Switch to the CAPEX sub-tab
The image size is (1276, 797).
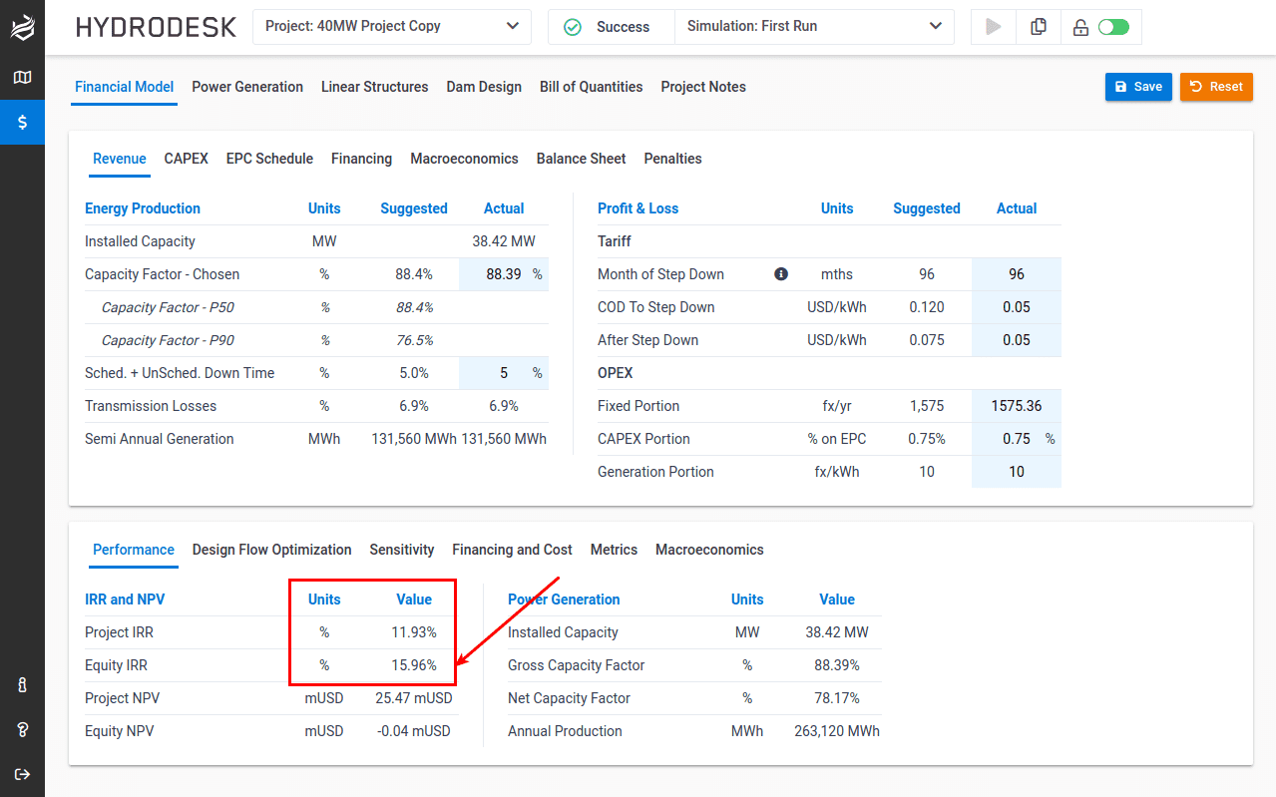pyautogui.click(x=187, y=159)
